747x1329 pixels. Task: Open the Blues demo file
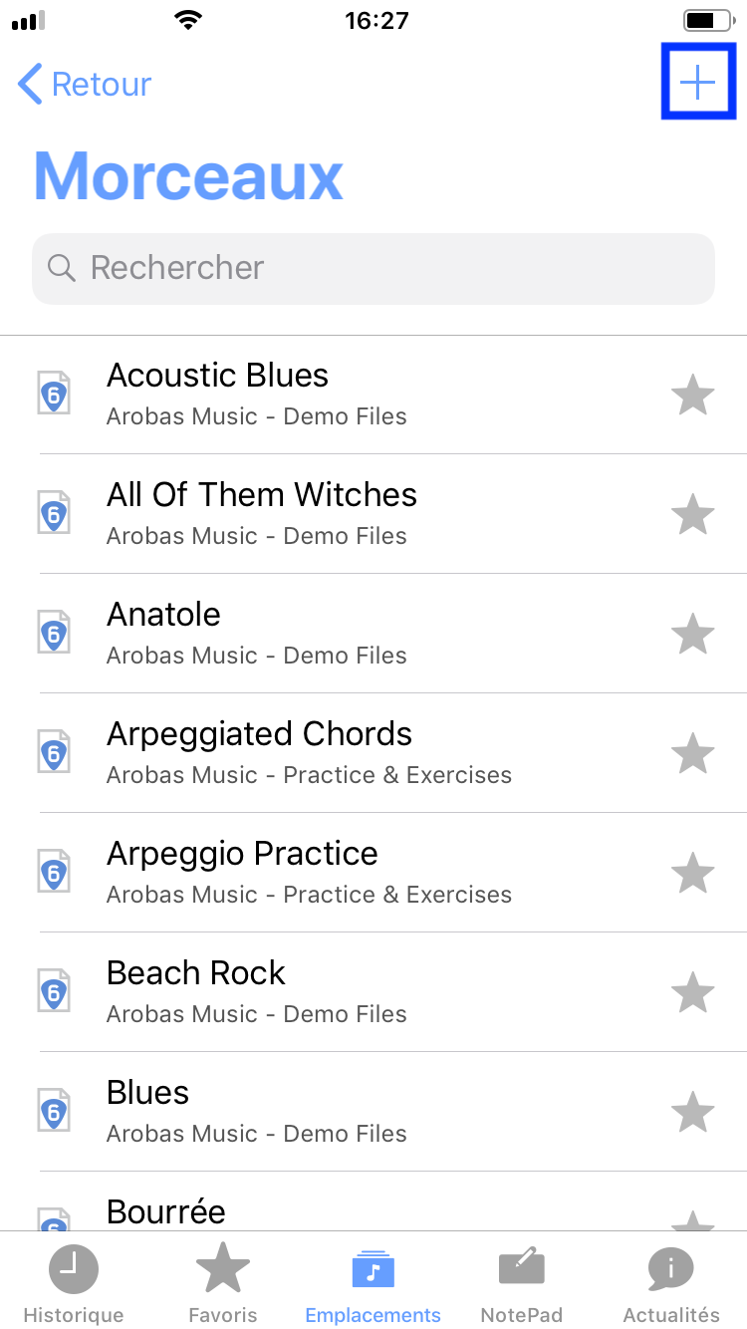[x=373, y=1112]
